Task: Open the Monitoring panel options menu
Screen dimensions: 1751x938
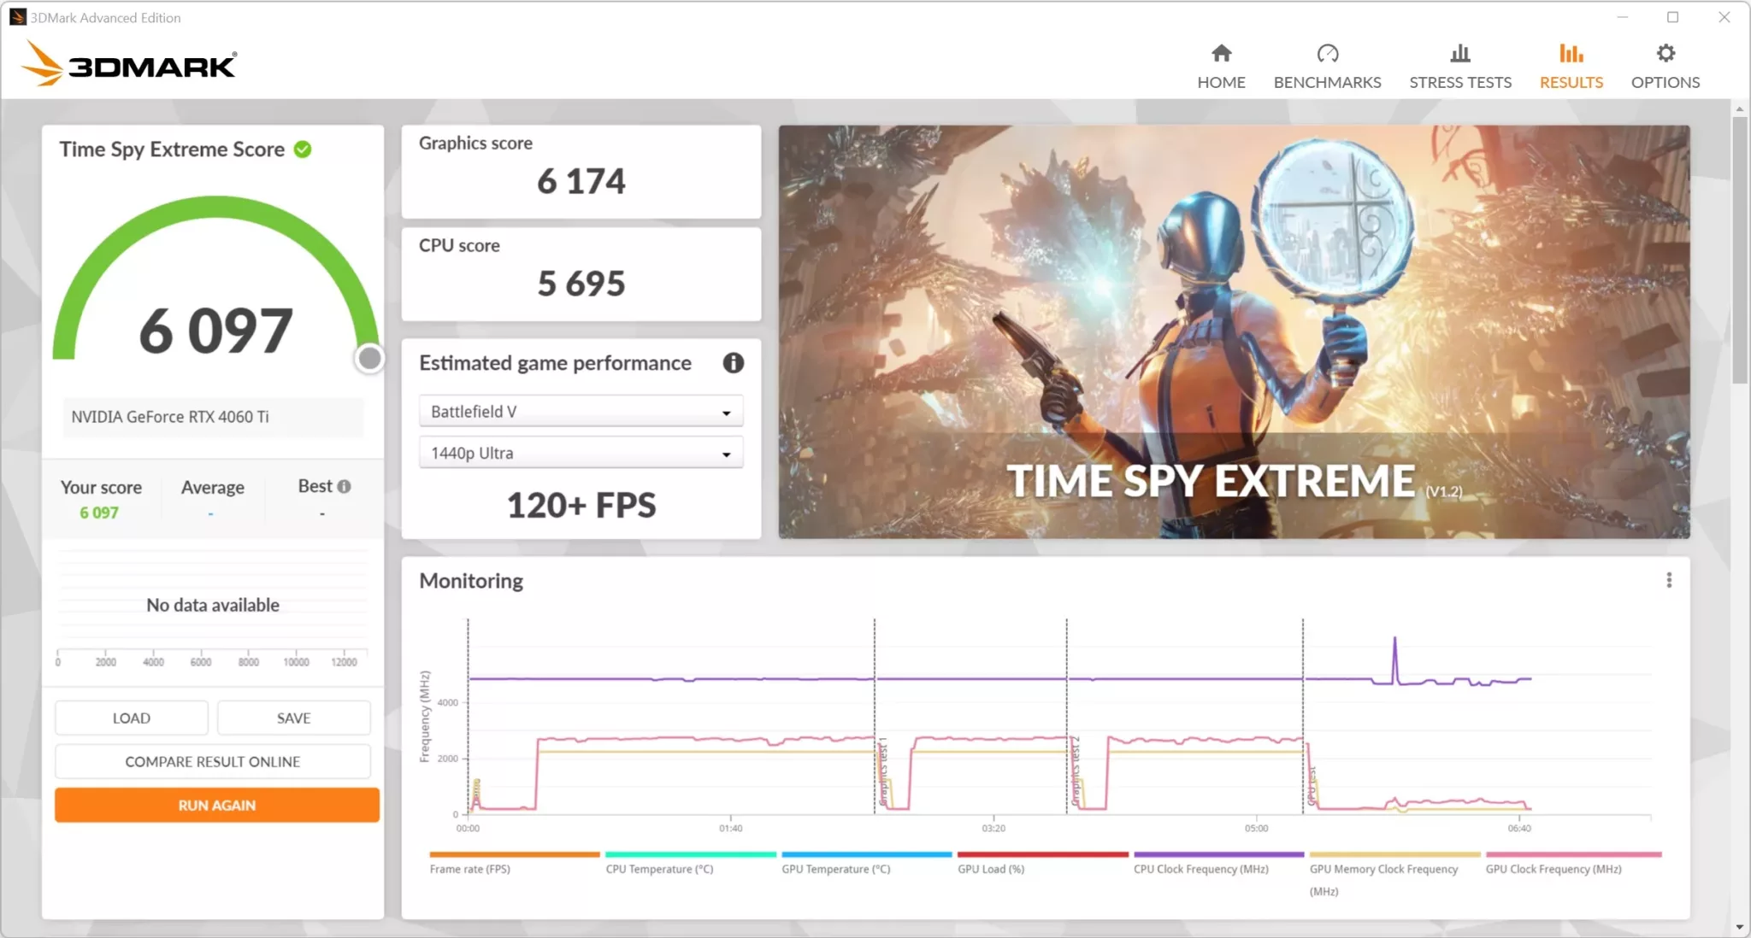Action: pyautogui.click(x=1668, y=580)
